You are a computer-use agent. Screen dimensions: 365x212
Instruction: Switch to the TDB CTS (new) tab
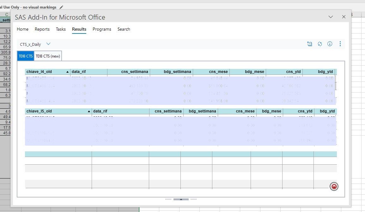(48, 56)
